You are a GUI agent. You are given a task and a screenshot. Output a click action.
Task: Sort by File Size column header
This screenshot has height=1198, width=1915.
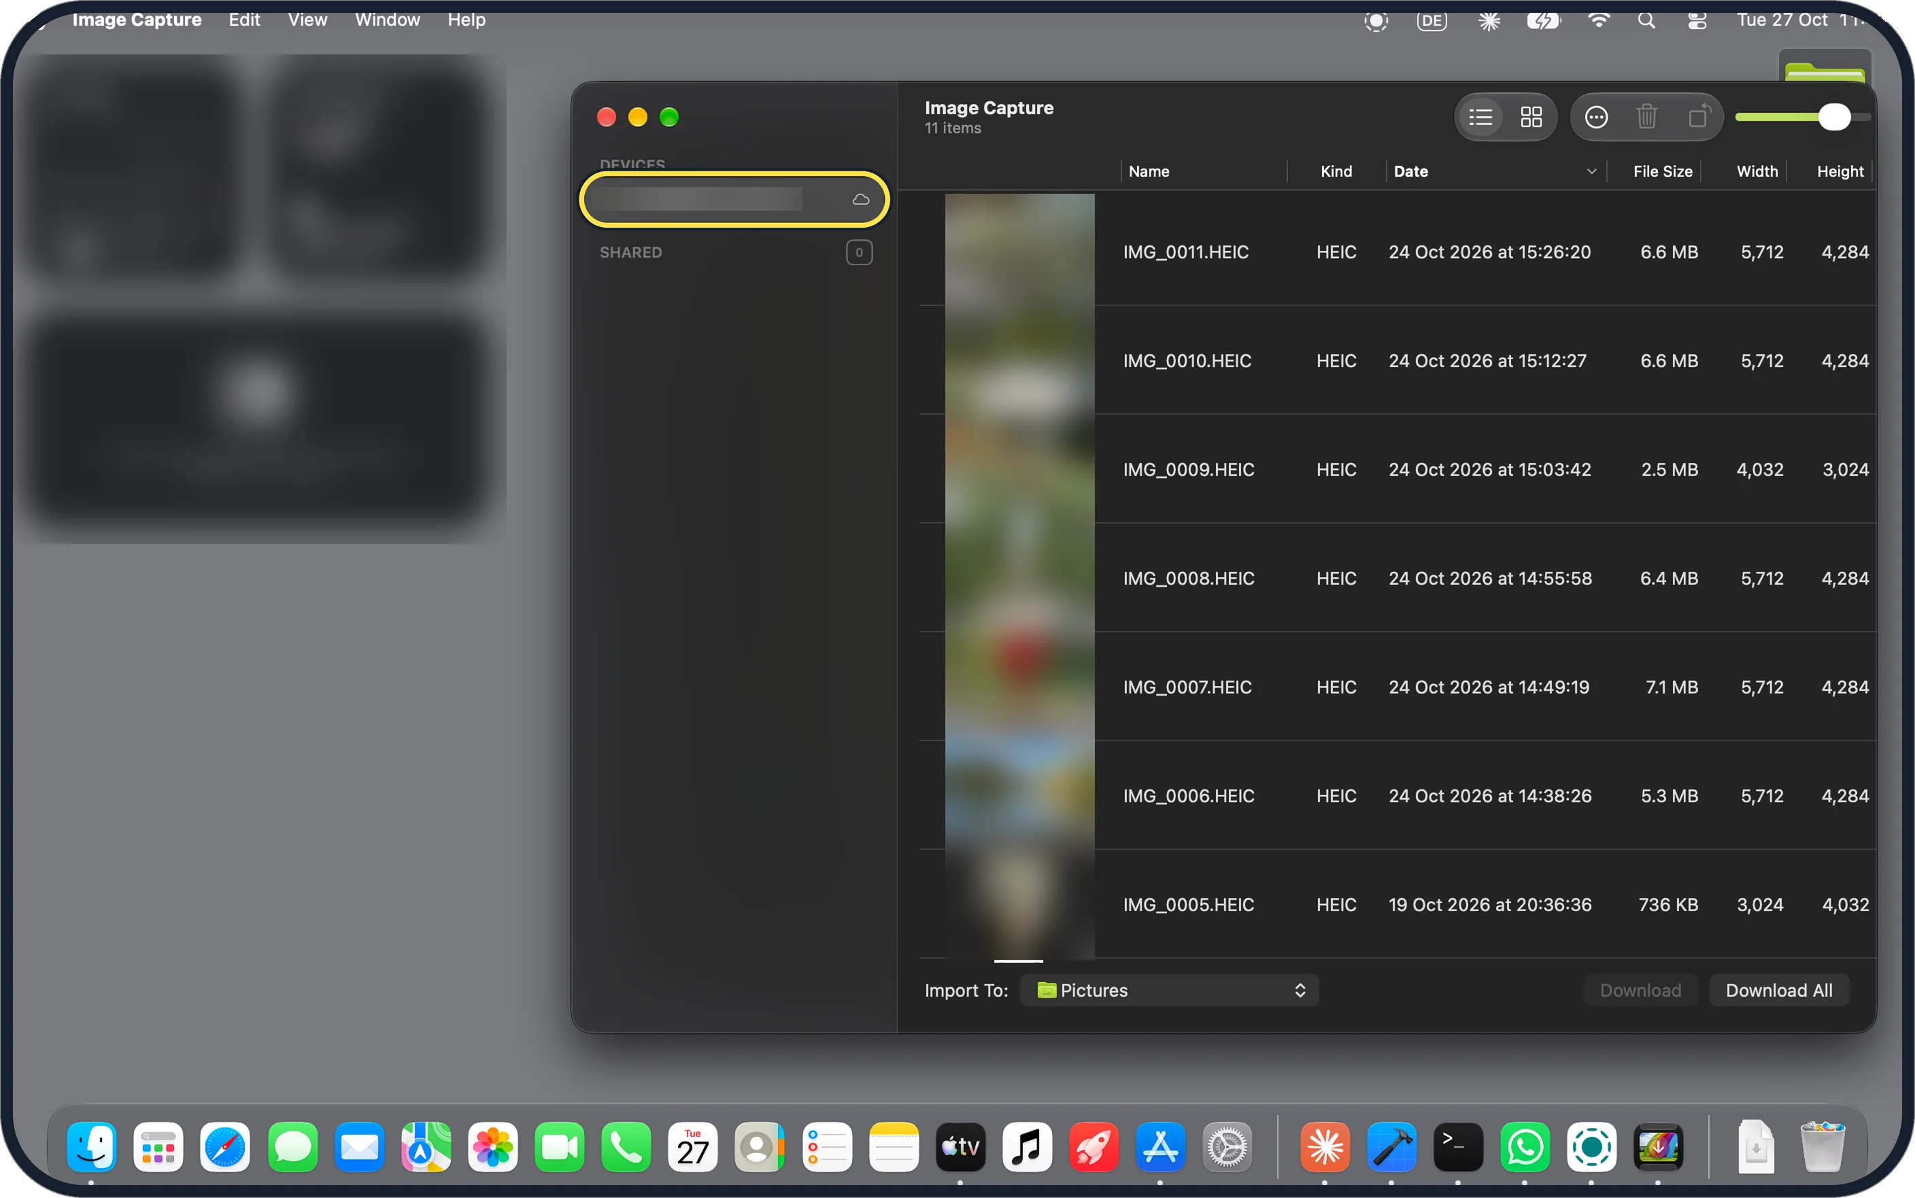point(1661,171)
